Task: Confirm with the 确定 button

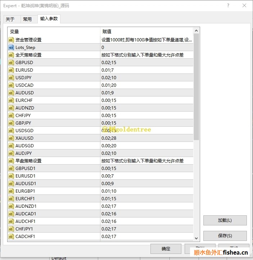Action: click(166, 249)
